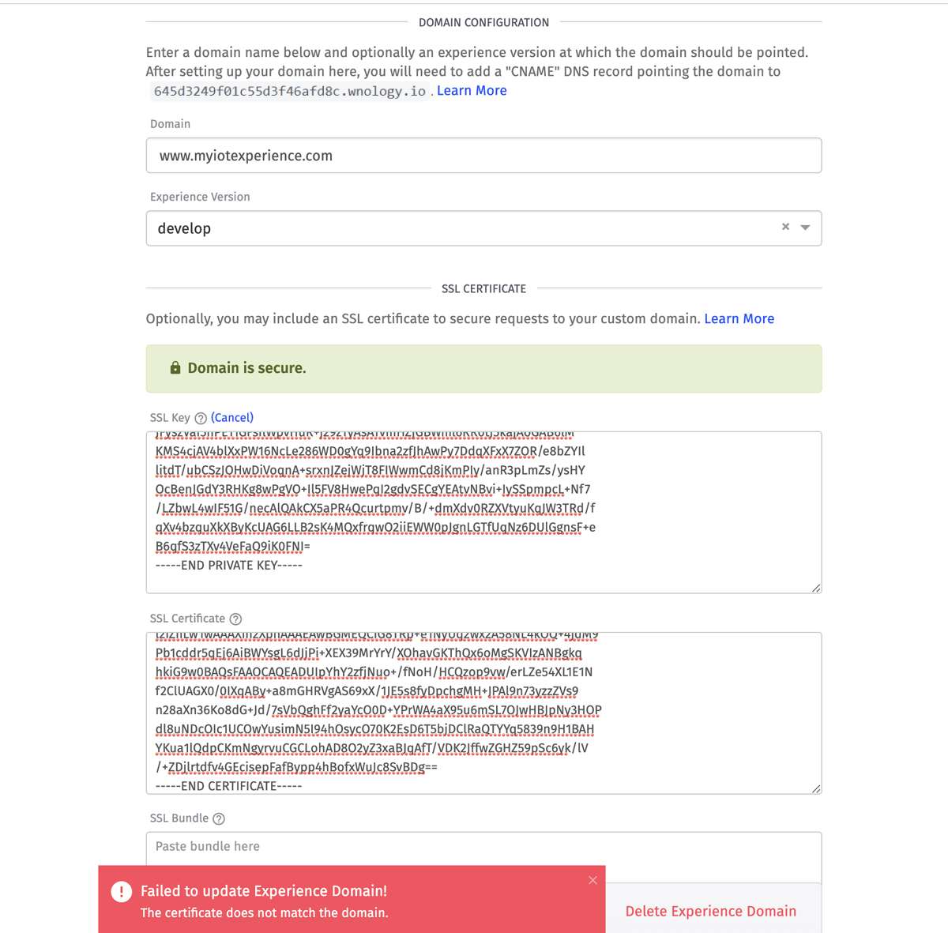Click the SSL Certificate help icon
This screenshot has height=933, width=948.
click(235, 619)
